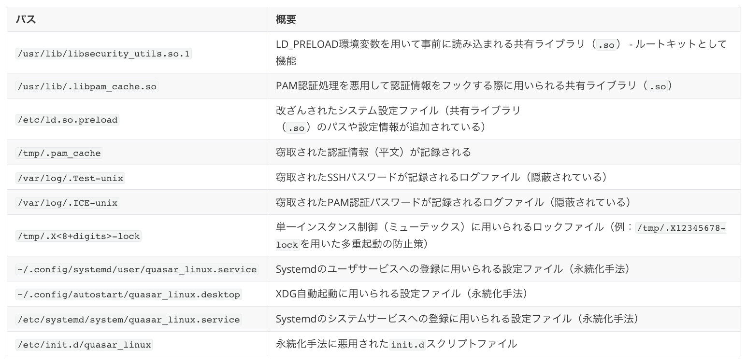
Task: Click the init.d inline code in description
Action: (408, 345)
